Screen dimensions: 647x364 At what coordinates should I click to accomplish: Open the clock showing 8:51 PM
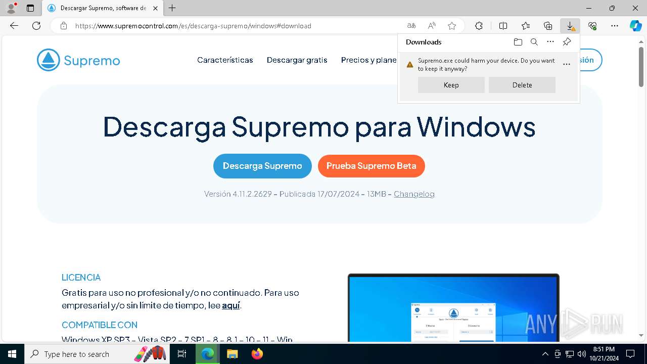pyautogui.click(x=604, y=354)
